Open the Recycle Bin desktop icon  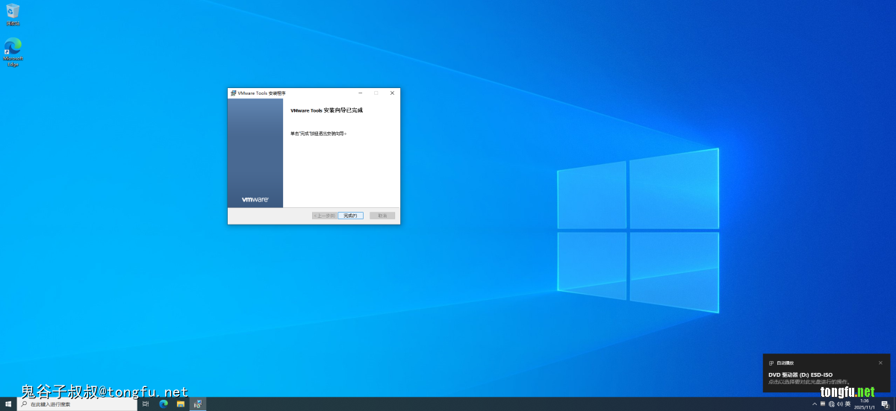(x=13, y=13)
